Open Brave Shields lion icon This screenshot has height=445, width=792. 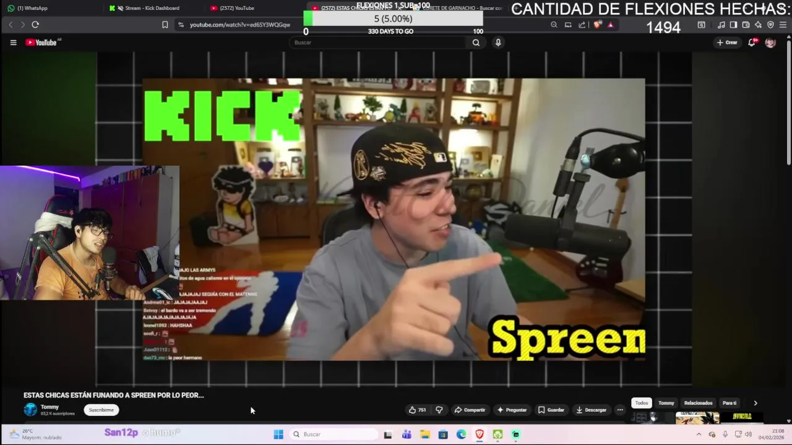click(597, 25)
